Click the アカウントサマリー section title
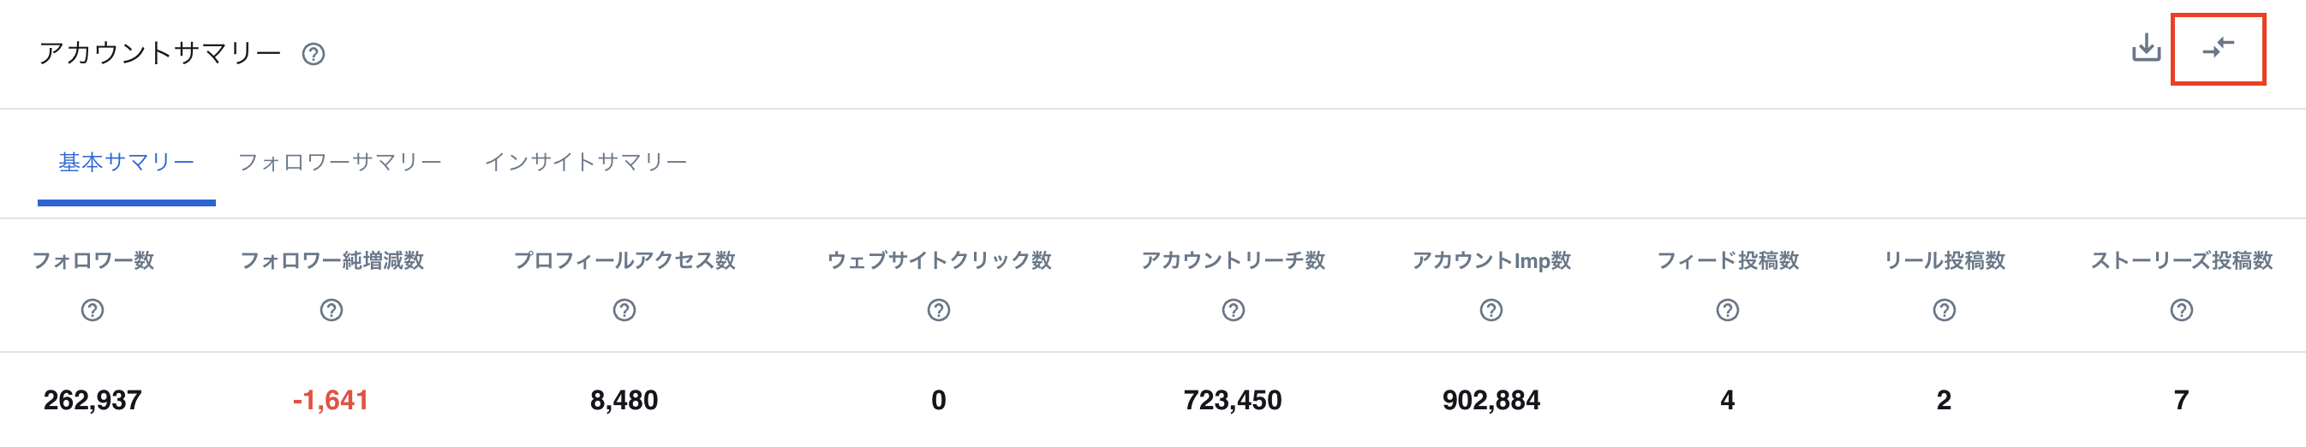The height and width of the screenshot is (447, 2306). [x=159, y=54]
